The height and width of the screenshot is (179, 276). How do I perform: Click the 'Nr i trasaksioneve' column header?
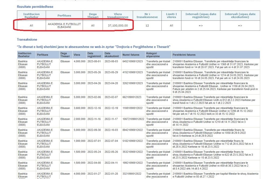(147, 16)
